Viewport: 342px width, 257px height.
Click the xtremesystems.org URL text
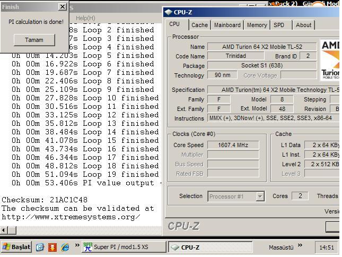(71, 217)
